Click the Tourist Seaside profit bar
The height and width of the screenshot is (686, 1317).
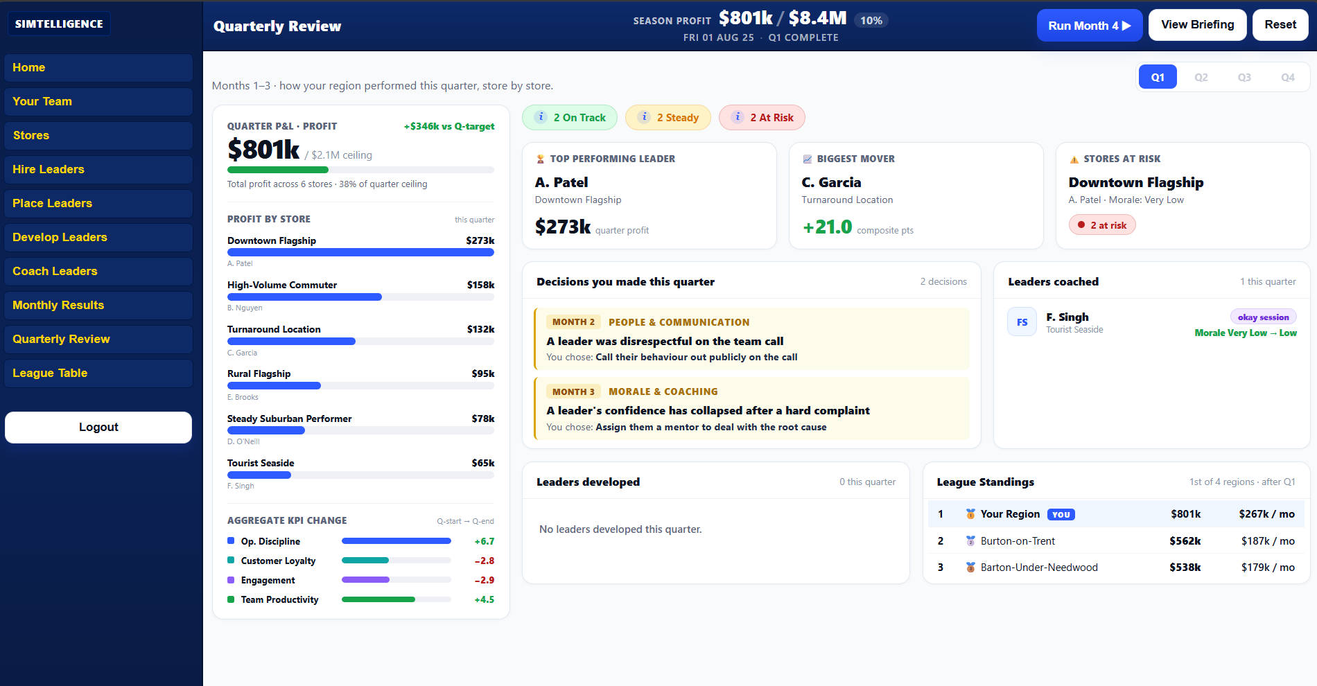360,475
